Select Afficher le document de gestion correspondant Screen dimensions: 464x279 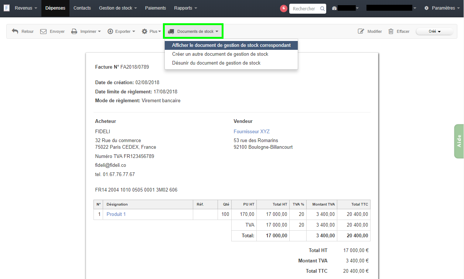pos(231,45)
